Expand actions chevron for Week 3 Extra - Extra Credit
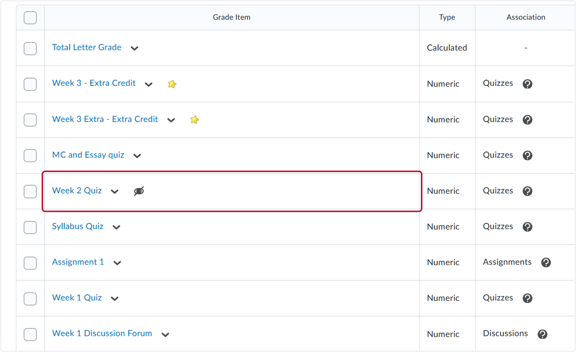576x352 pixels. [x=171, y=120]
